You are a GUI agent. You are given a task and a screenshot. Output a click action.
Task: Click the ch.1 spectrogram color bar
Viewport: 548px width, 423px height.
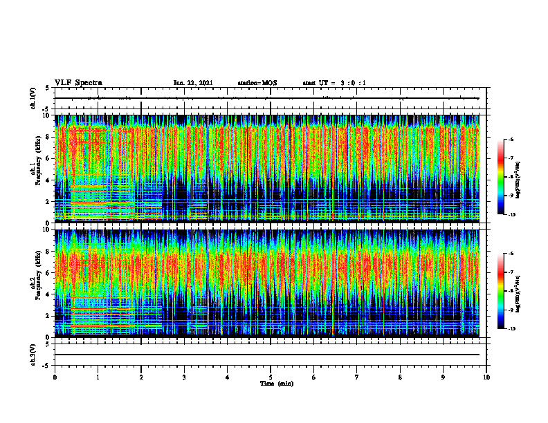tap(500, 177)
